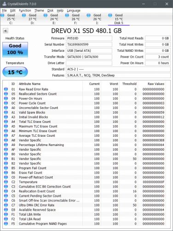Click the Temperature attribute status orb
173x231 pixels.
[6, 182]
